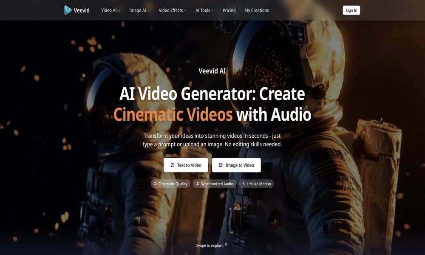Select the Synchronized Audio badge
The image size is (425, 255).
point(214,184)
